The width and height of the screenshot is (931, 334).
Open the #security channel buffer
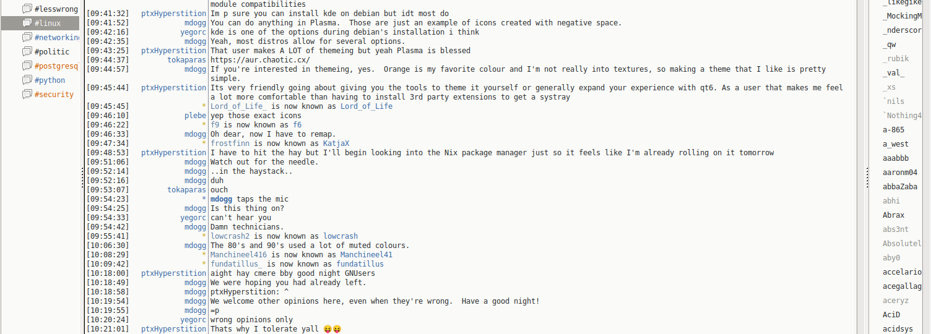(x=54, y=95)
